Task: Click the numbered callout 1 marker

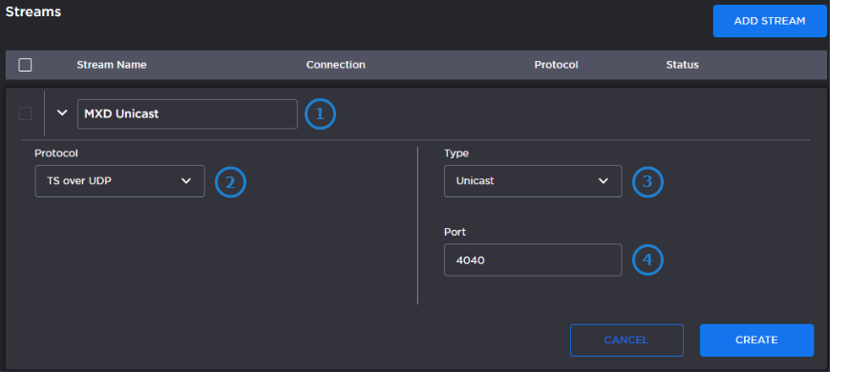Action: point(320,114)
